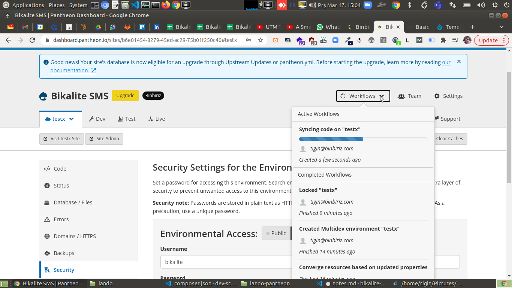Viewport: 512px width, 288px height.
Task: Open the Zoom extension in Chrome toolbar
Action: pos(335,40)
